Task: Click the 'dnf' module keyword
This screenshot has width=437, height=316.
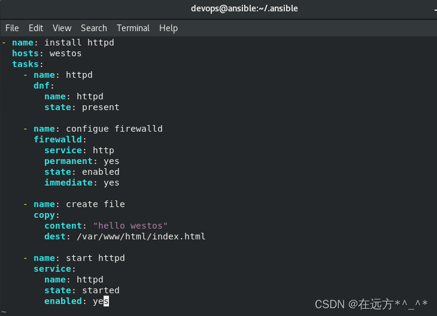Action: pyautogui.click(x=41, y=86)
